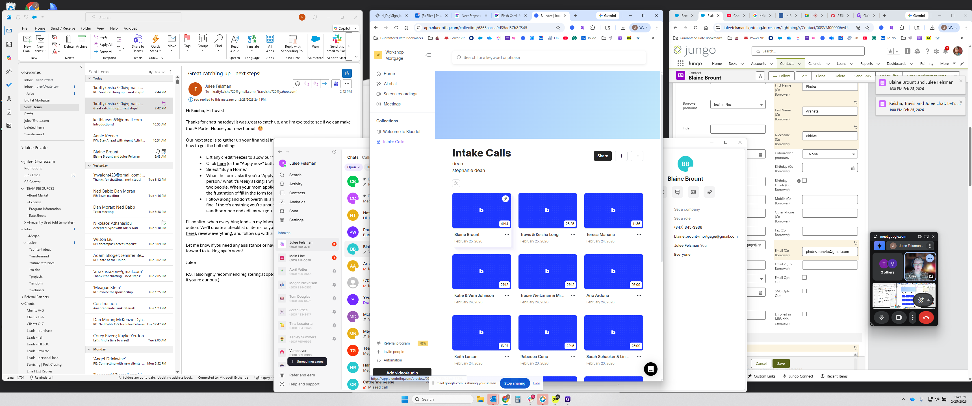The width and height of the screenshot is (972, 406).
Task: Open Screen recordings in Bluedot sidebar
Action: 400,94
